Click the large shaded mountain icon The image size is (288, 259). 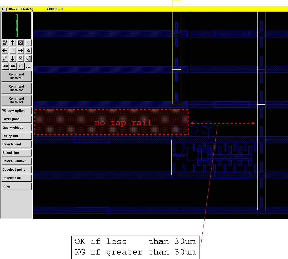click(x=29, y=50)
